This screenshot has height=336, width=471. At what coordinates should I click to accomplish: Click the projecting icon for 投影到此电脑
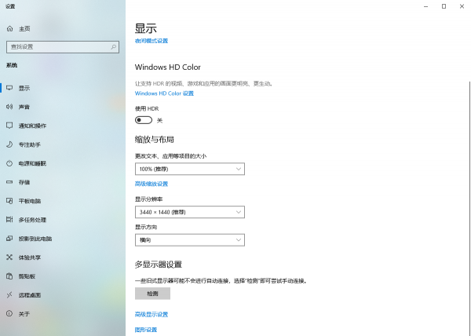click(9, 239)
